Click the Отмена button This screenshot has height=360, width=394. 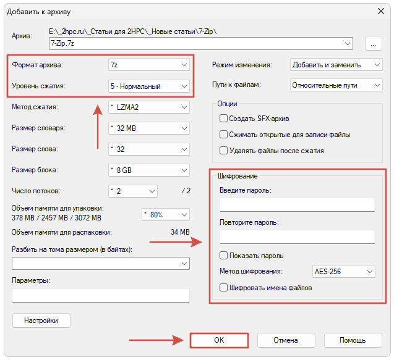point(286,340)
